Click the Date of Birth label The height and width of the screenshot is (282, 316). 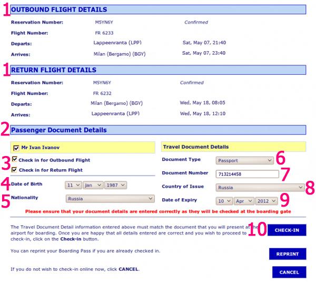(27, 184)
